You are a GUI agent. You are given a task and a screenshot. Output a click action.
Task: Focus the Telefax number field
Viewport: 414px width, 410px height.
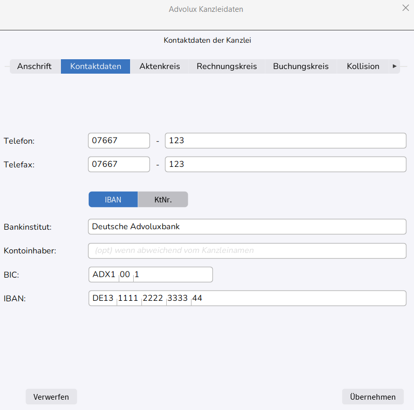pos(285,164)
